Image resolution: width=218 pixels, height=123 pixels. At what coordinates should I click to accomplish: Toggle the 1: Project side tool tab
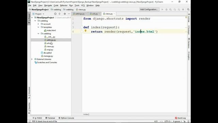click(x=29, y=18)
